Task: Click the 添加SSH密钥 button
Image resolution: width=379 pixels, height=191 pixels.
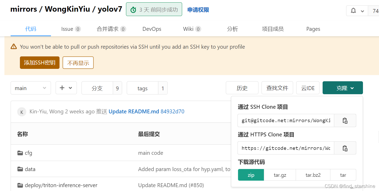Action: point(40,63)
